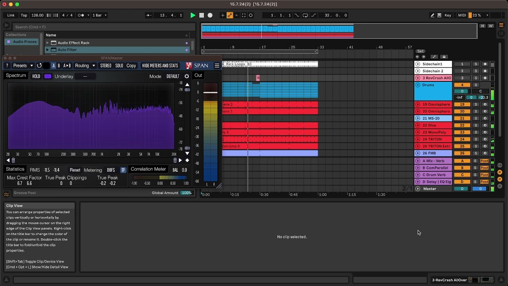508x286 pixels.
Task: Start playback with the Play button
Action: (x=193, y=15)
